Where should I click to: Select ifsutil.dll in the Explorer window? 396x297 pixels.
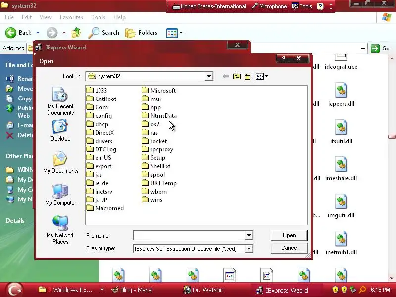pos(341,132)
